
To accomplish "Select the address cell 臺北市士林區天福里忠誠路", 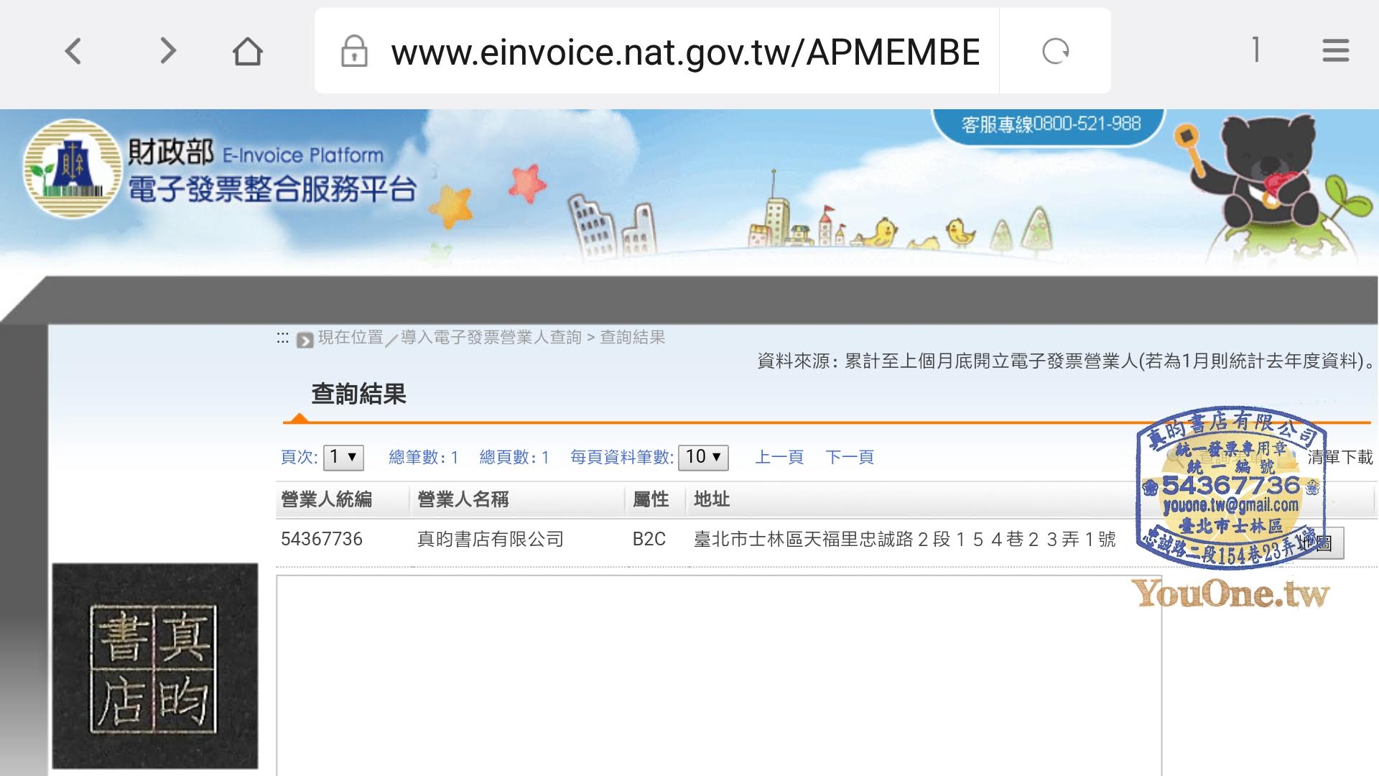I will coord(905,539).
